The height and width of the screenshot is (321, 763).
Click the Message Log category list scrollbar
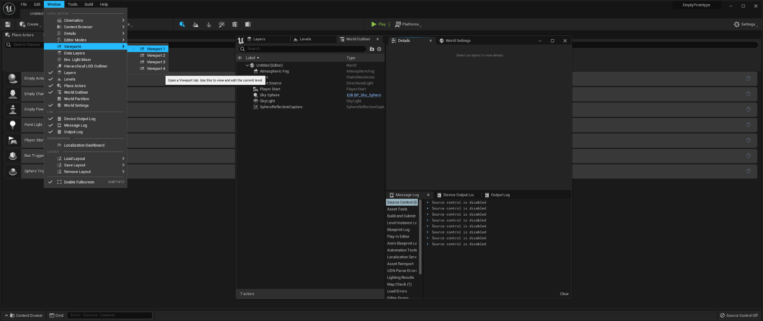(x=420, y=237)
